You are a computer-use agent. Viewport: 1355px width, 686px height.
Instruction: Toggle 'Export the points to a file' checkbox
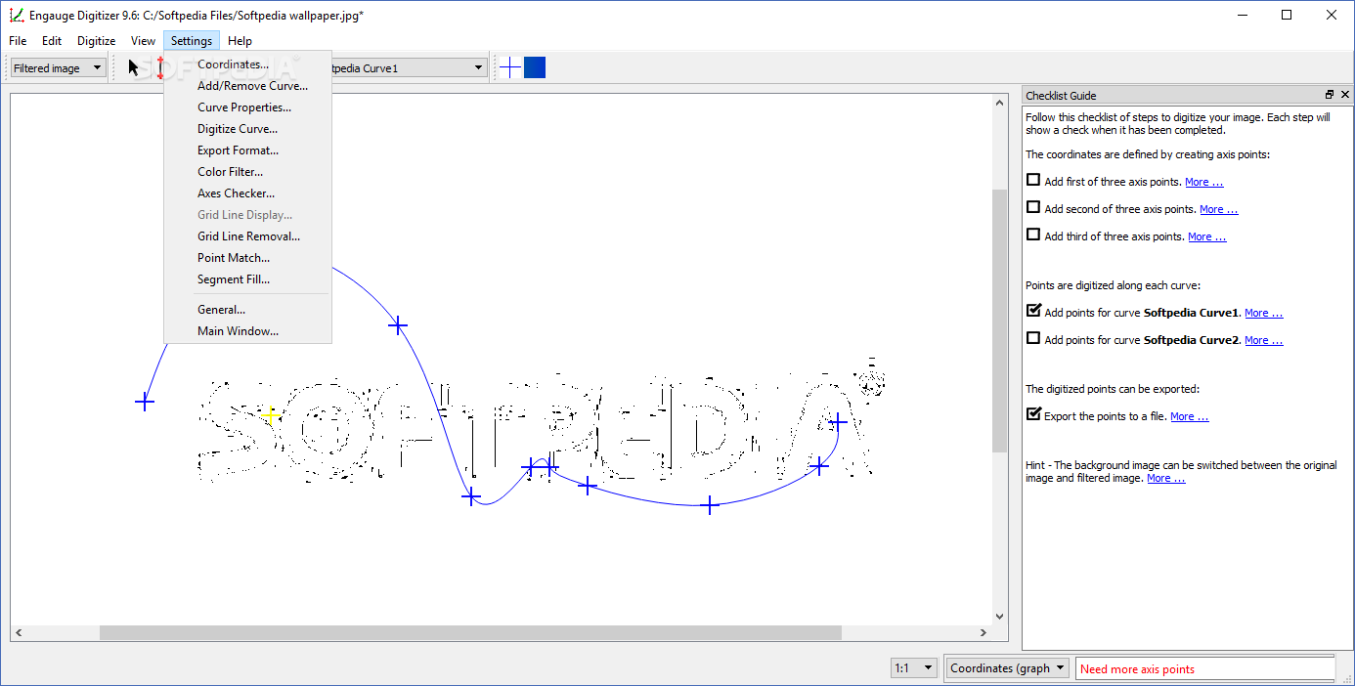click(x=1033, y=414)
